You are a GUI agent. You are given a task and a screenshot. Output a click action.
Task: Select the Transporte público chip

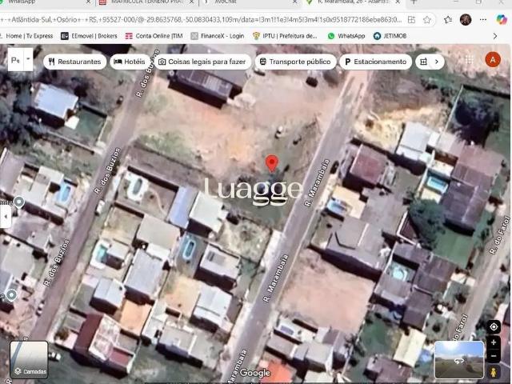294,62
